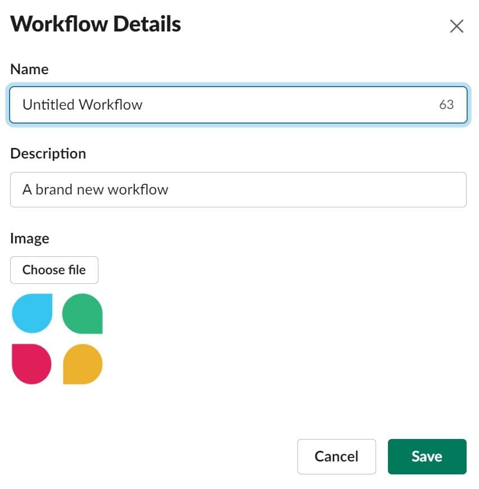
Task: Cancel the workflow details changes
Action: (x=336, y=456)
